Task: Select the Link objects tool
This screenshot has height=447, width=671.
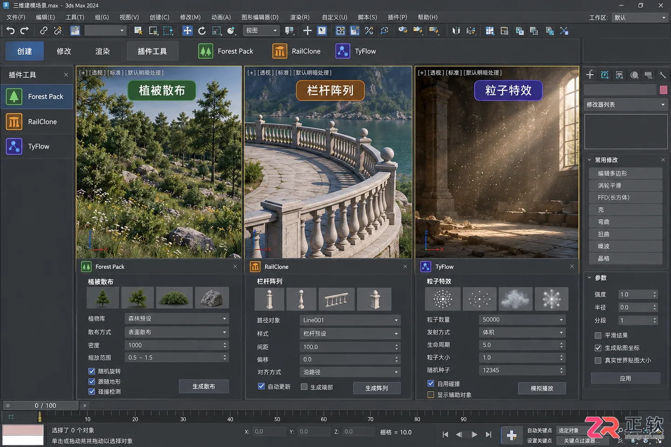Action: [x=43, y=31]
